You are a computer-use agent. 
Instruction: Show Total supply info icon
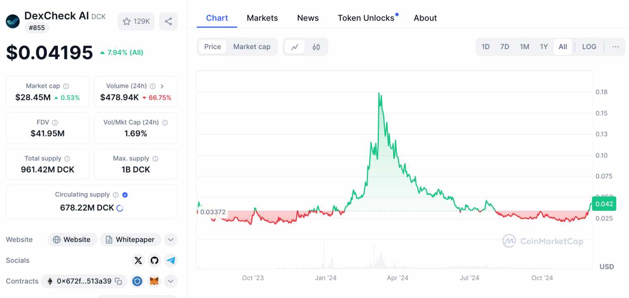pos(67,158)
